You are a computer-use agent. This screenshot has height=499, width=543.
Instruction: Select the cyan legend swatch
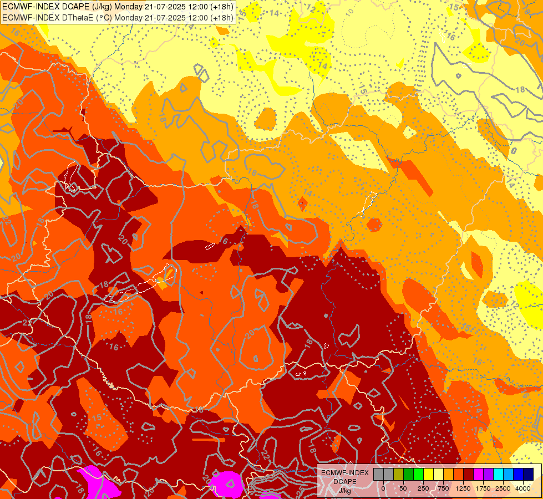point(499,475)
